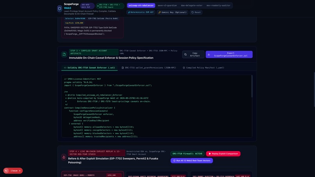Click the key icon beside Gemini Key

tap(159, 12)
